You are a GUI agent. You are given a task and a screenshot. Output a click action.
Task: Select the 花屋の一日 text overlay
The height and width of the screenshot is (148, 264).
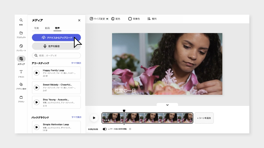click(x=125, y=91)
